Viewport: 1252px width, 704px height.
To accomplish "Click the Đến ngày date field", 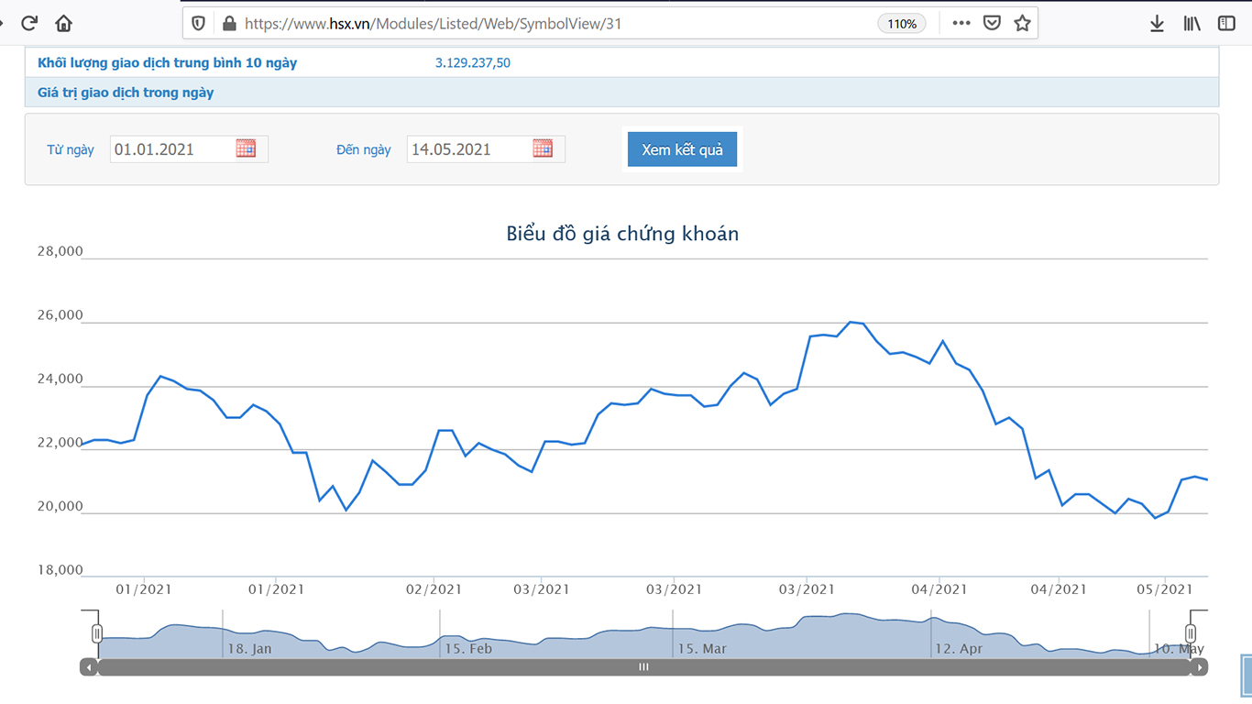I will tap(467, 149).
